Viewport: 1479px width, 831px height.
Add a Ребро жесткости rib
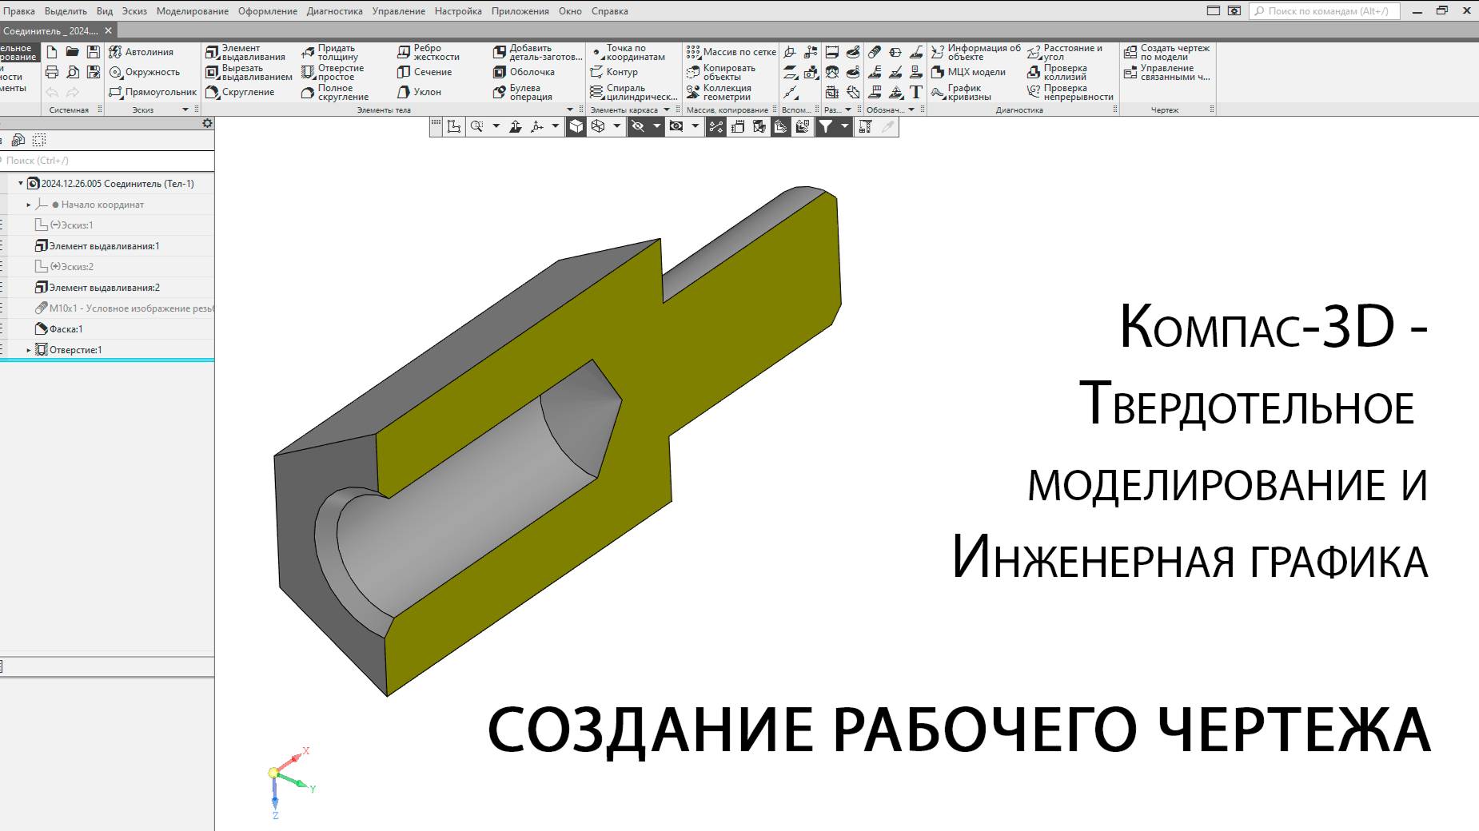429,53
